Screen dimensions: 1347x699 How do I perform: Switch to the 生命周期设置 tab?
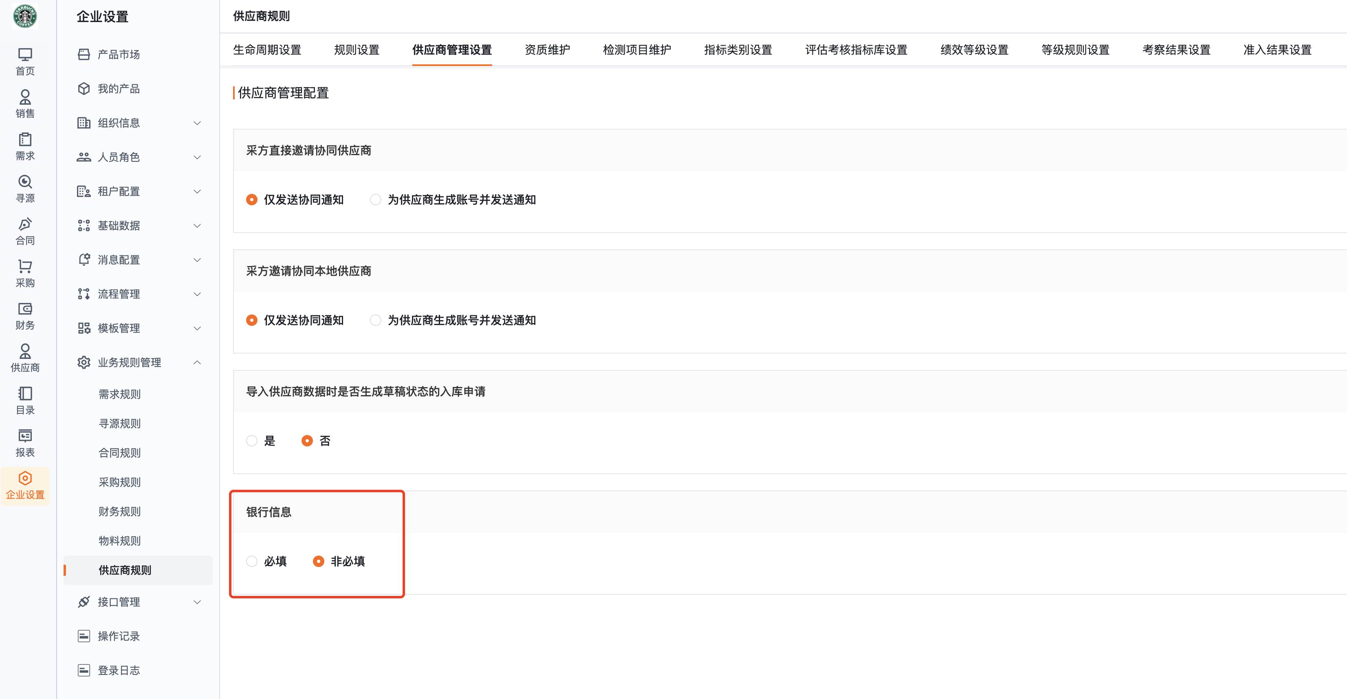[x=267, y=50]
